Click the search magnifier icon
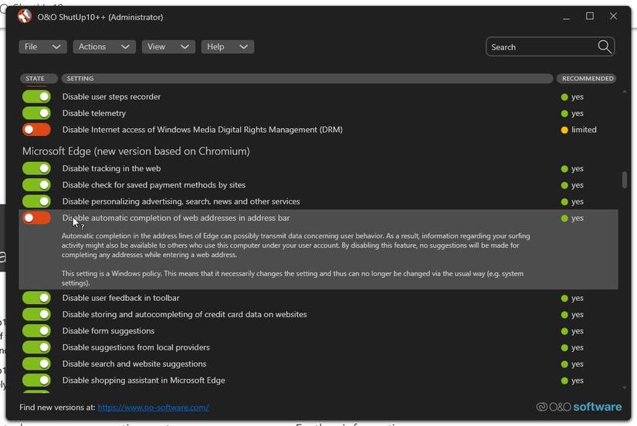 point(604,47)
